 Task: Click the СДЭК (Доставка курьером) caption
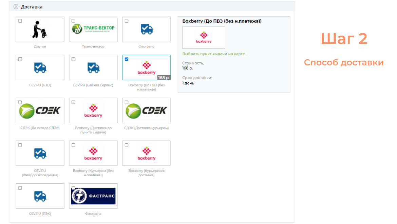(146, 128)
